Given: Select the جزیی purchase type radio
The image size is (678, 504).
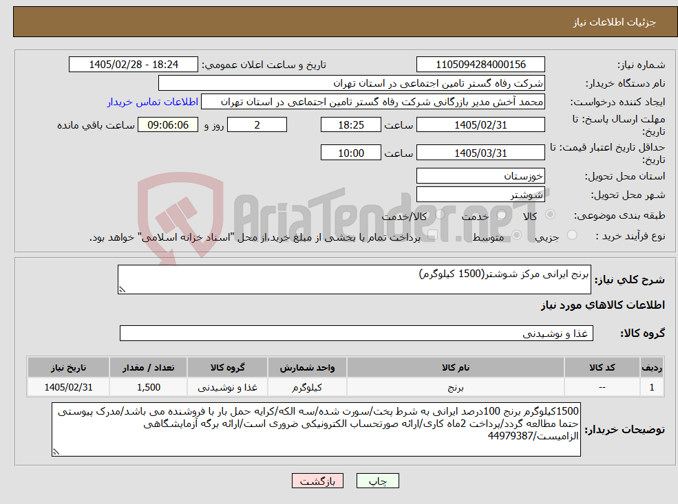Looking at the screenshot, I should (x=571, y=235).
